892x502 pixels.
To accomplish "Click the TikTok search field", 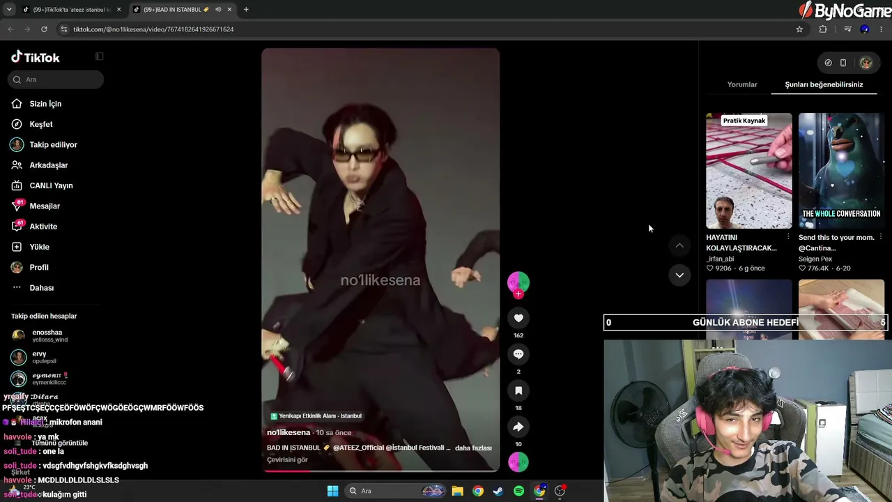I will click(56, 79).
